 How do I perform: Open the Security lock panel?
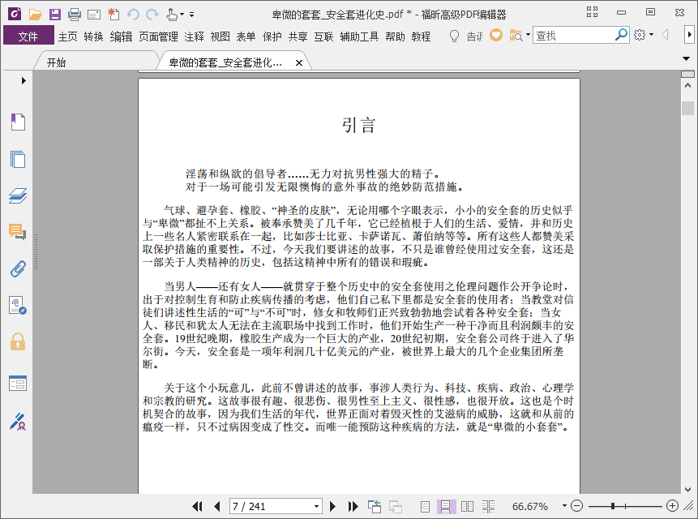click(18, 342)
